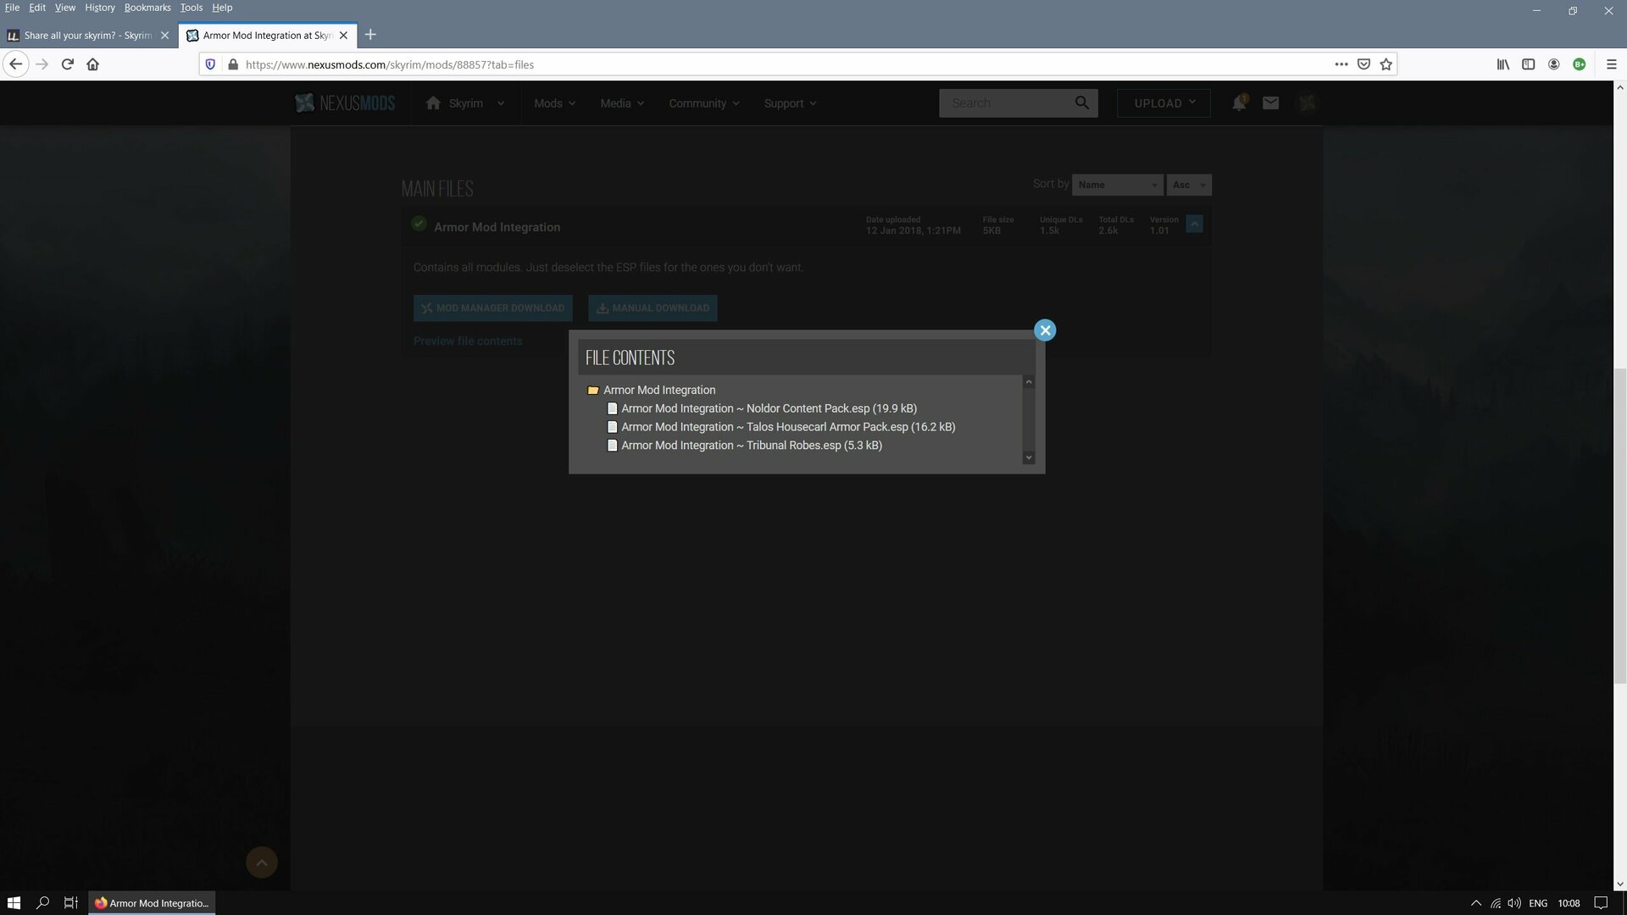Open the volume tray icon

[1514, 903]
